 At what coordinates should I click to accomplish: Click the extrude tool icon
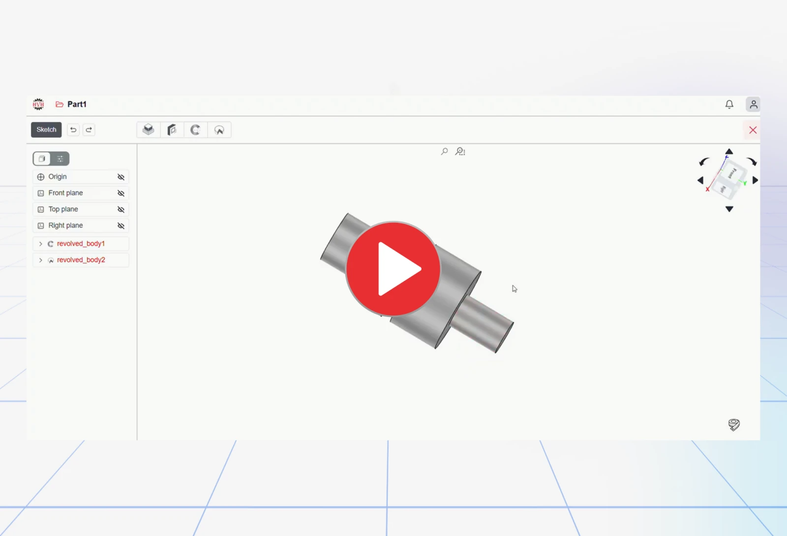click(x=149, y=130)
